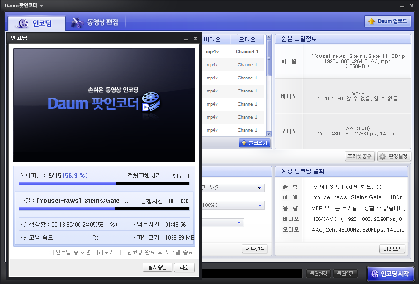Click the 폴더변경 change folder button
The image size is (419, 284).
click(318, 274)
